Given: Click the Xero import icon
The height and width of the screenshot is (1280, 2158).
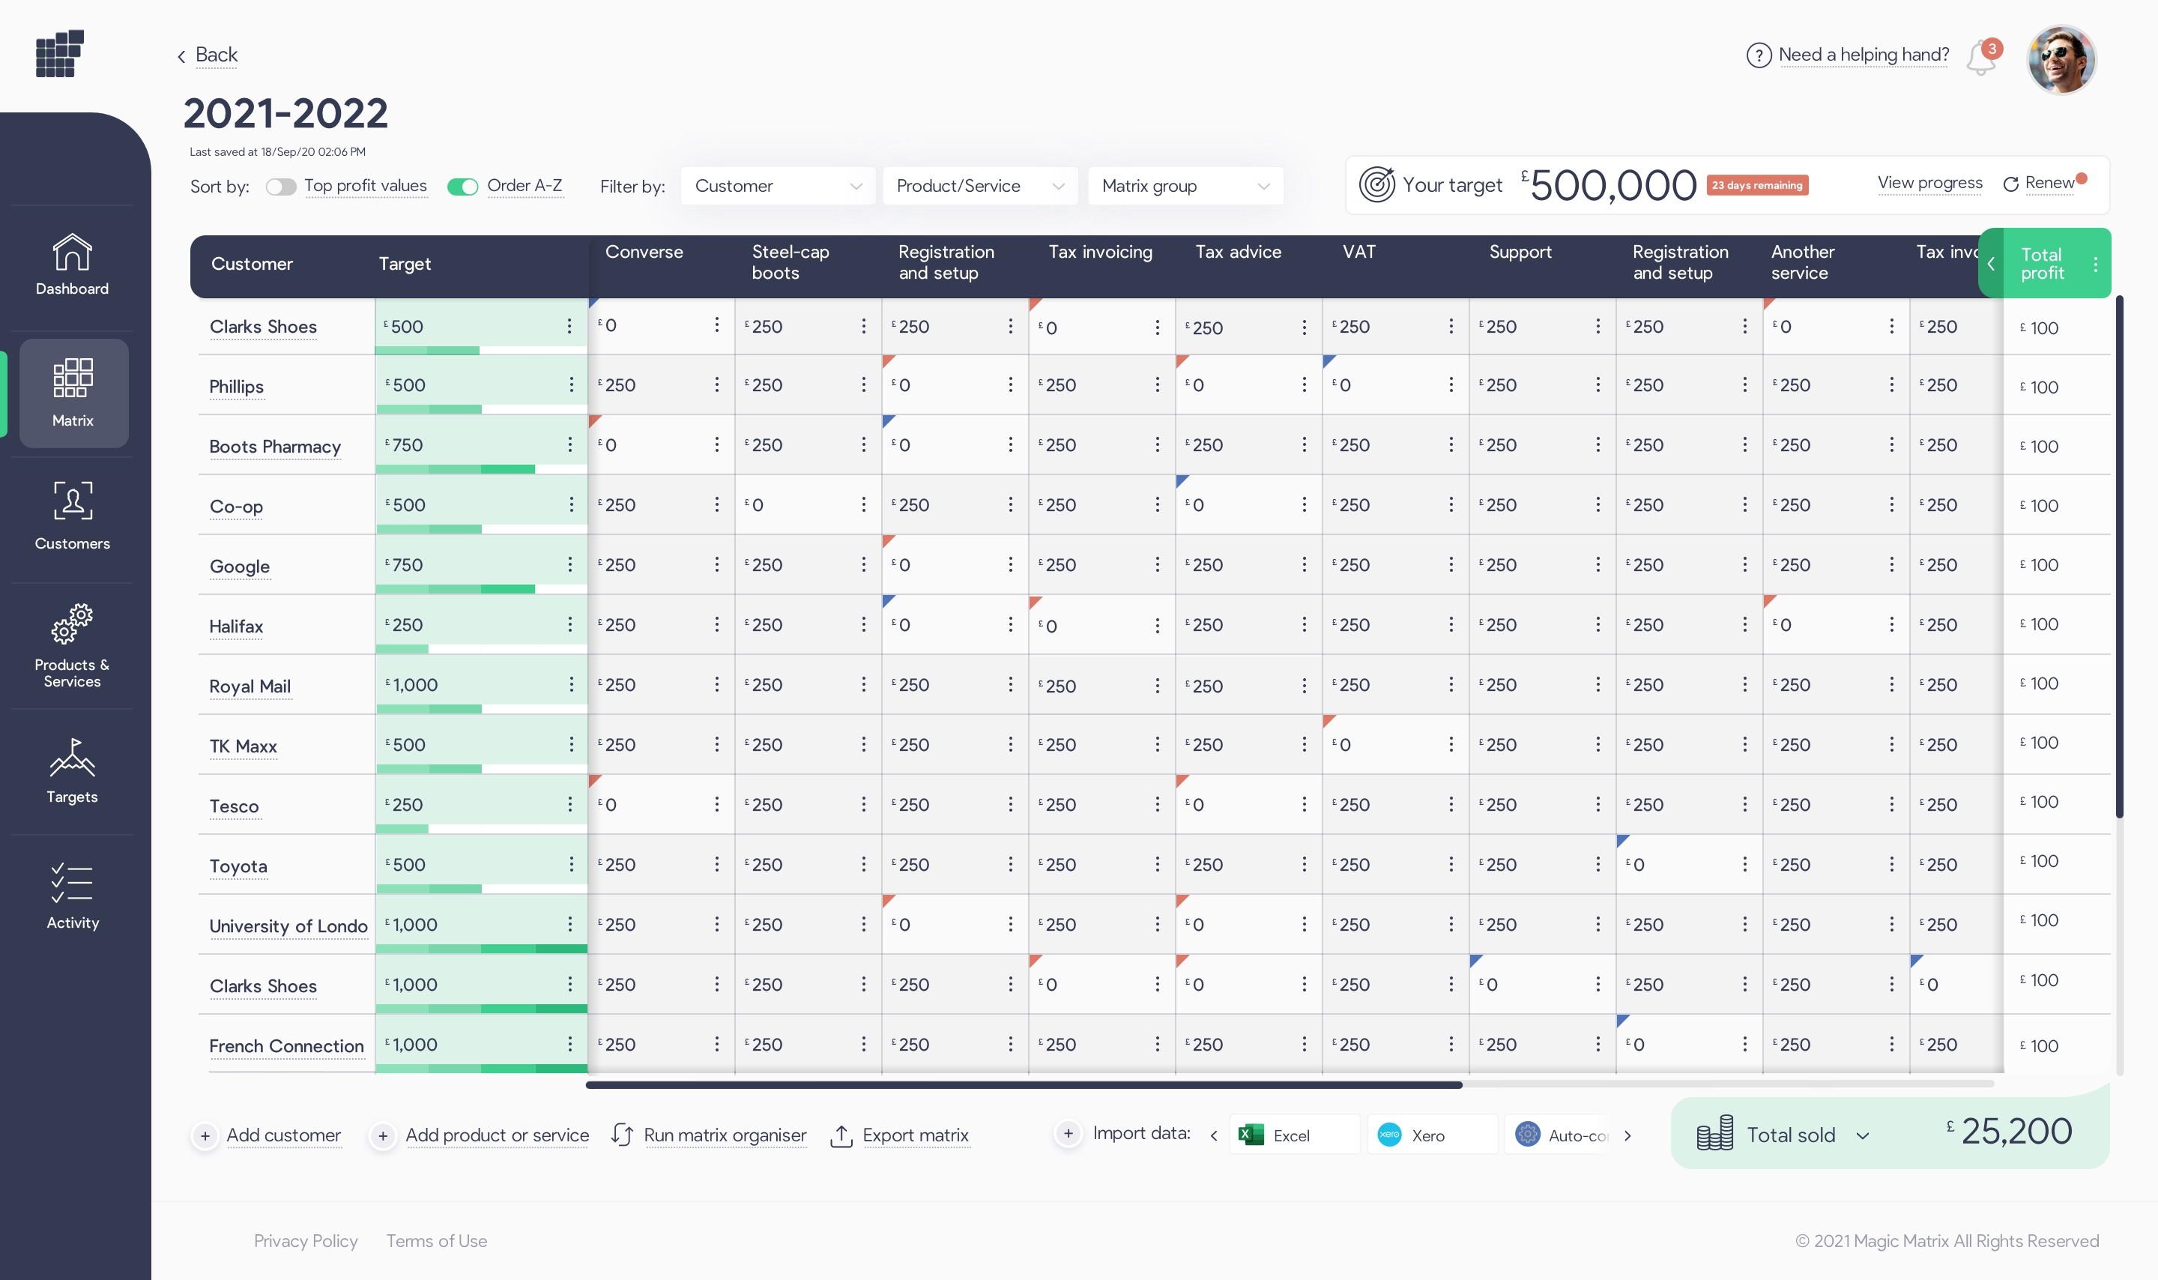Looking at the screenshot, I should [x=1389, y=1134].
